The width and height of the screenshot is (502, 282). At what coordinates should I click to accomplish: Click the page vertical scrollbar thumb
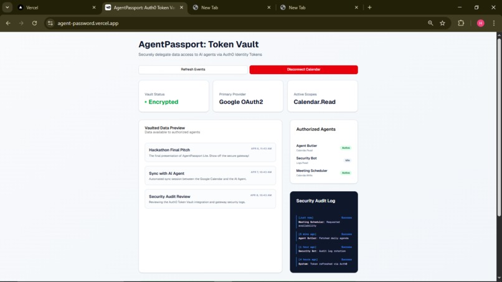499,126
